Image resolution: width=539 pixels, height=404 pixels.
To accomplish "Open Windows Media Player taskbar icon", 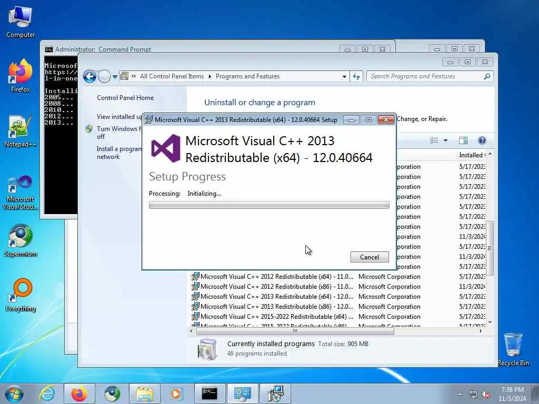I will click(x=176, y=393).
